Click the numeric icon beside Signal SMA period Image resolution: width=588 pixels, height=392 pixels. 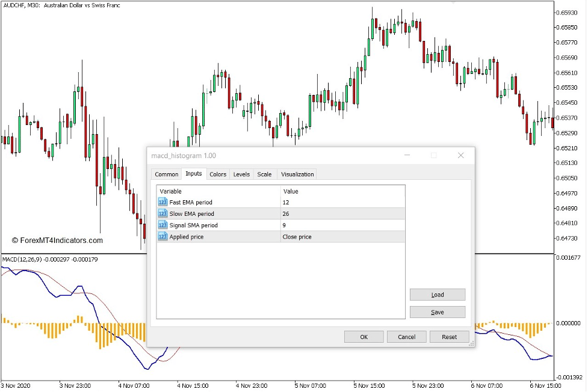click(x=162, y=225)
